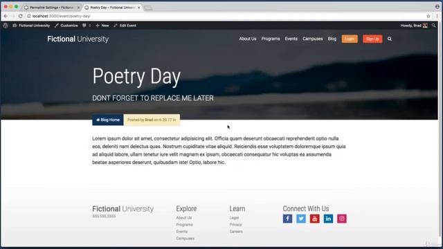Screen dimensions: 443x249
Task: Click the localhost address bar
Action: [226, 16]
